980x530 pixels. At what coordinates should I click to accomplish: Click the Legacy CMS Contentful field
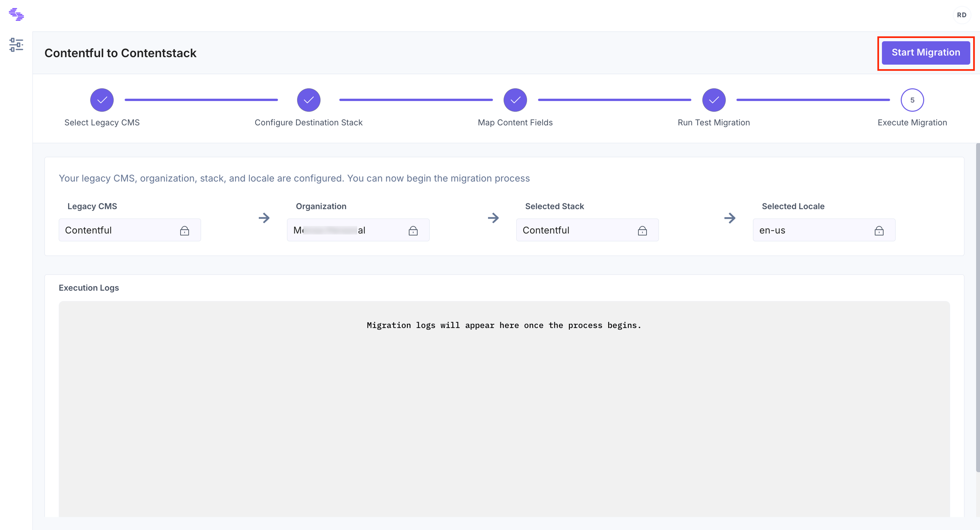click(130, 230)
